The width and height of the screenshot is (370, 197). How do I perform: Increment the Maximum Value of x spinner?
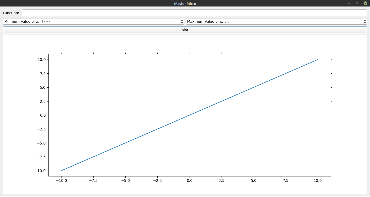point(365,20)
